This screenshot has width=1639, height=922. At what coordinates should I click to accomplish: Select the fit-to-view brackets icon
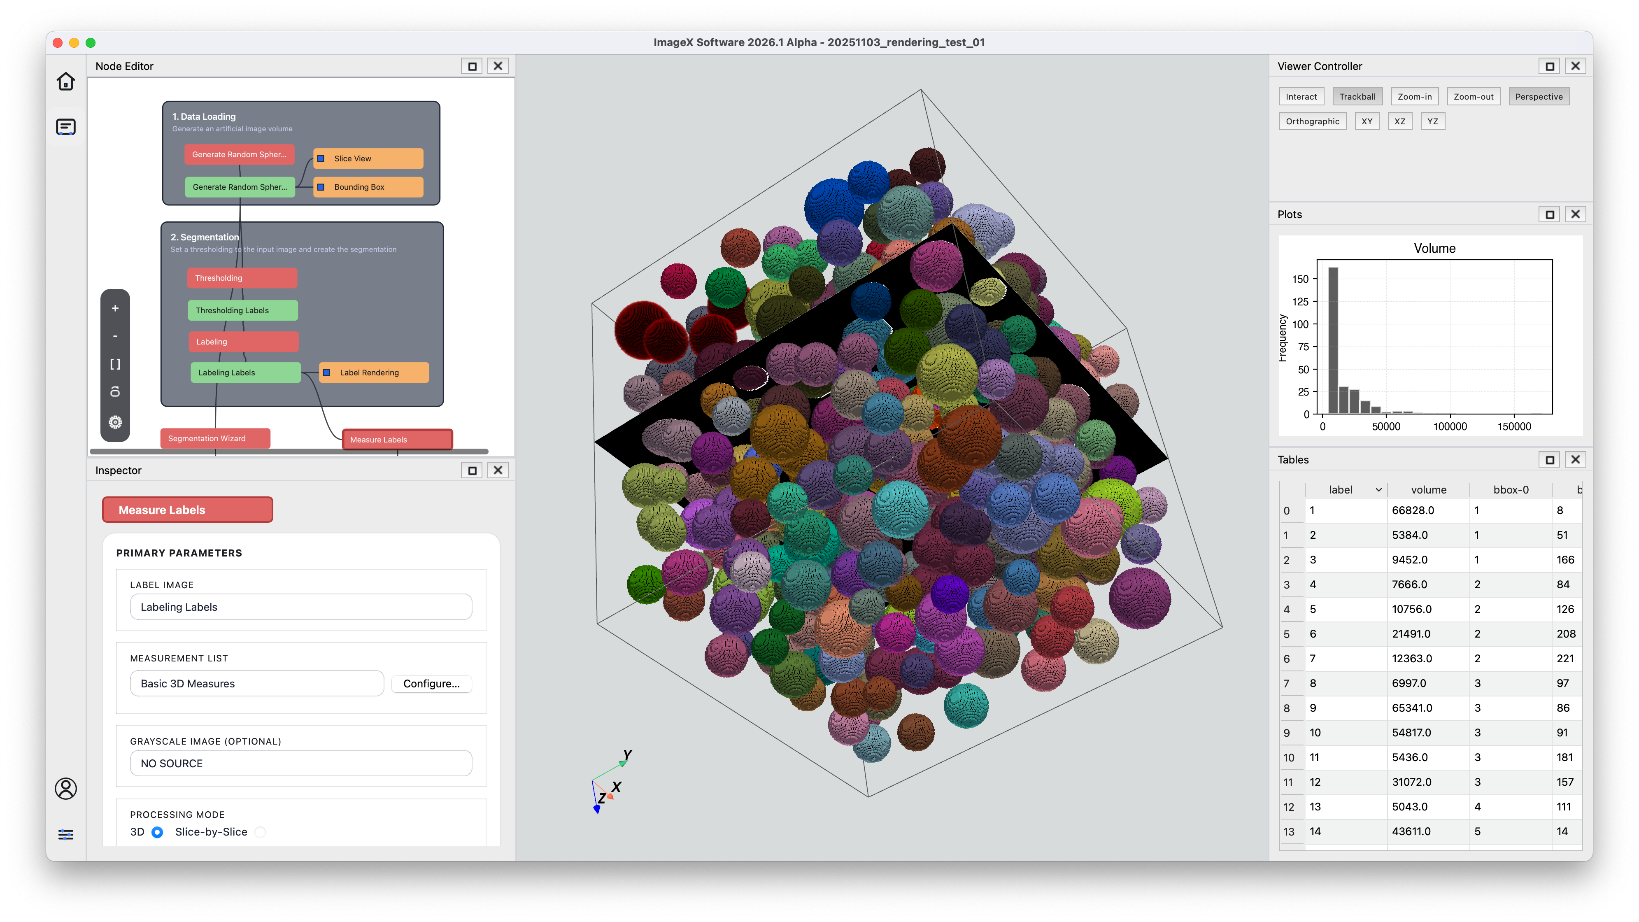click(x=115, y=364)
